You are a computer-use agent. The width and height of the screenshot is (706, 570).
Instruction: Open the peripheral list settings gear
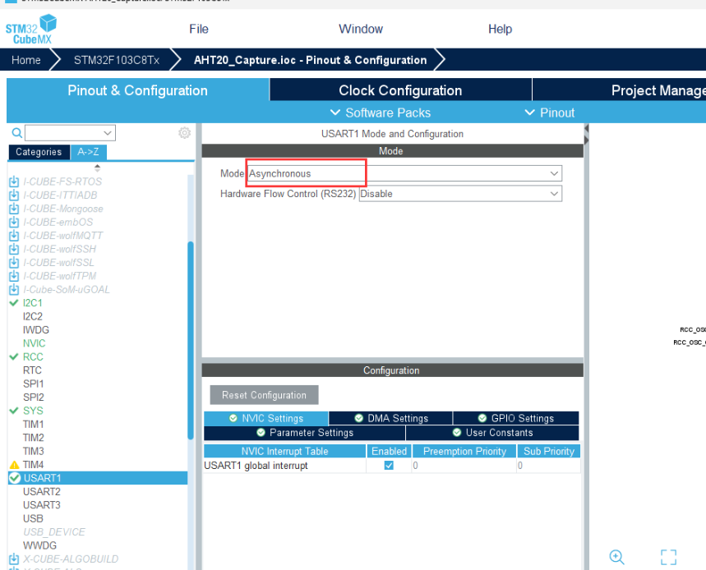pyautogui.click(x=184, y=133)
